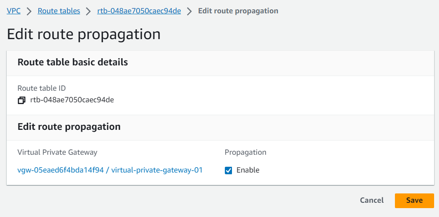Click the large Edit route propagation page title

click(84, 34)
